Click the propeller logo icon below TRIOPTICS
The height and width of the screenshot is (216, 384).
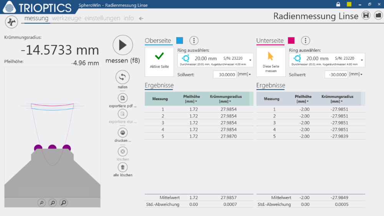click(12, 22)
